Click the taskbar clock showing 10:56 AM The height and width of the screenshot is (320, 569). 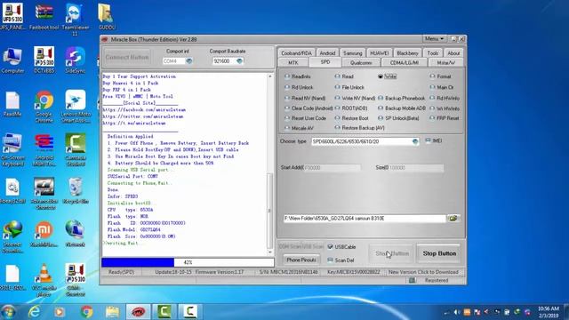[548, 312]
